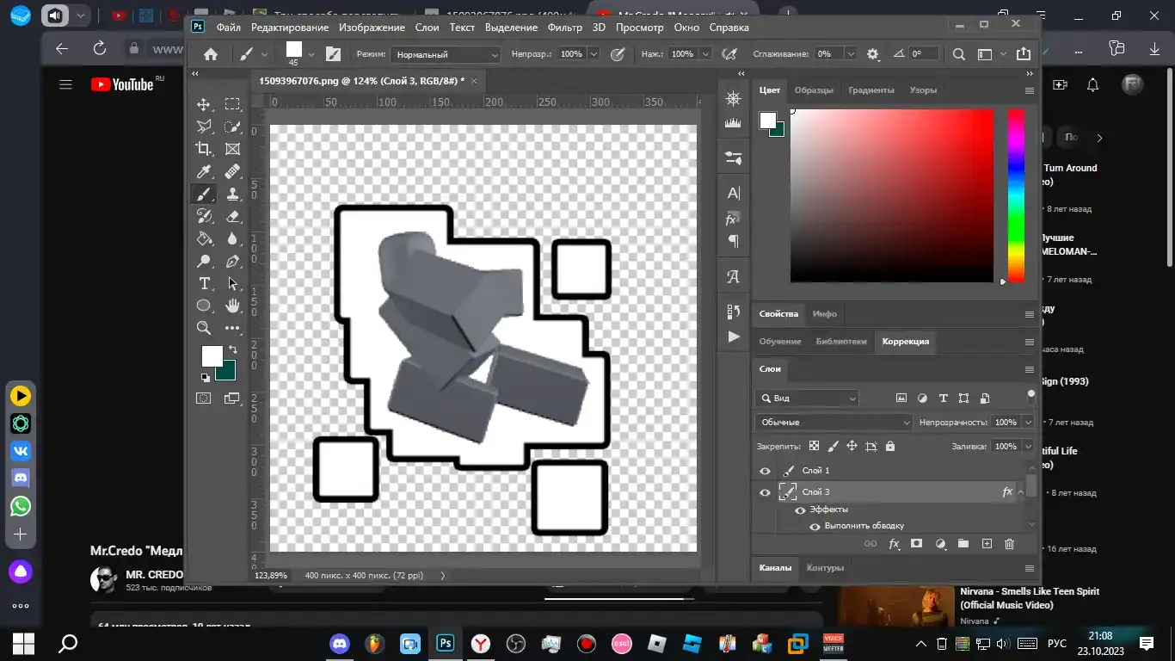Select the Polygonal Lasso tool

click(x=204, y=127)
